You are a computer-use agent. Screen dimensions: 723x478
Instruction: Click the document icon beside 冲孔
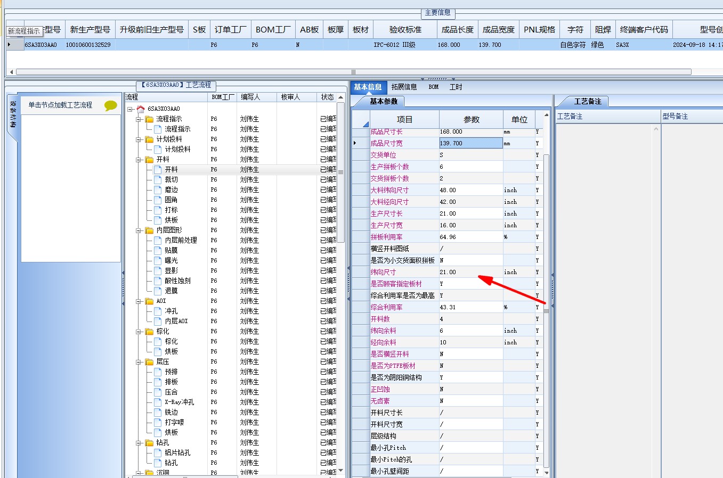click(158, 311)
